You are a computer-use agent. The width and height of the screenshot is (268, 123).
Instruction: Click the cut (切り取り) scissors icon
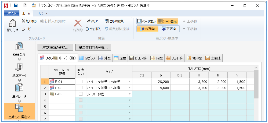[23, 21]
